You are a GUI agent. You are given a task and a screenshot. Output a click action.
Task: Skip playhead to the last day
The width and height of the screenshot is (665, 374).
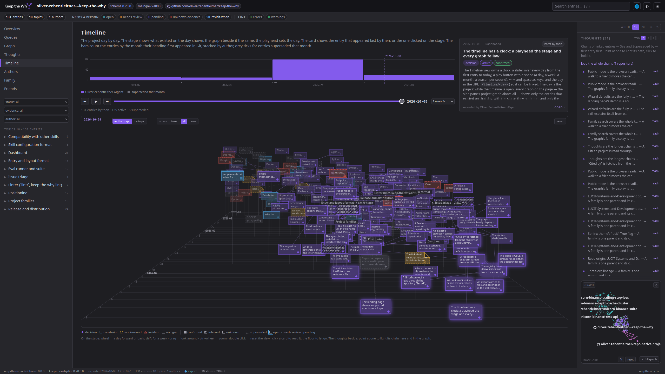pyautogui.click(x=107, y=101)
